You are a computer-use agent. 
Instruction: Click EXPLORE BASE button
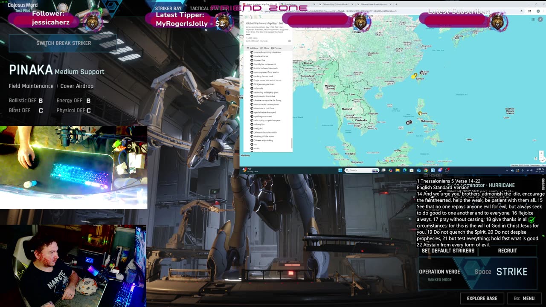coord(482,298)
